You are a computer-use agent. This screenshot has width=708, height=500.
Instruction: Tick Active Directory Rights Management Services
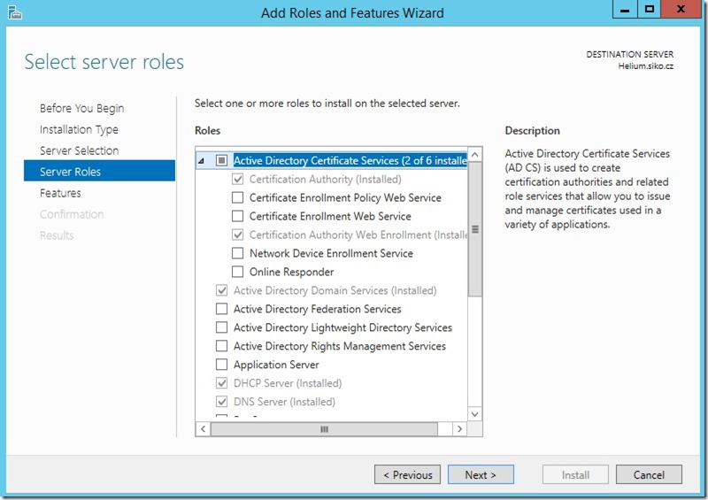tap(221, 346)
